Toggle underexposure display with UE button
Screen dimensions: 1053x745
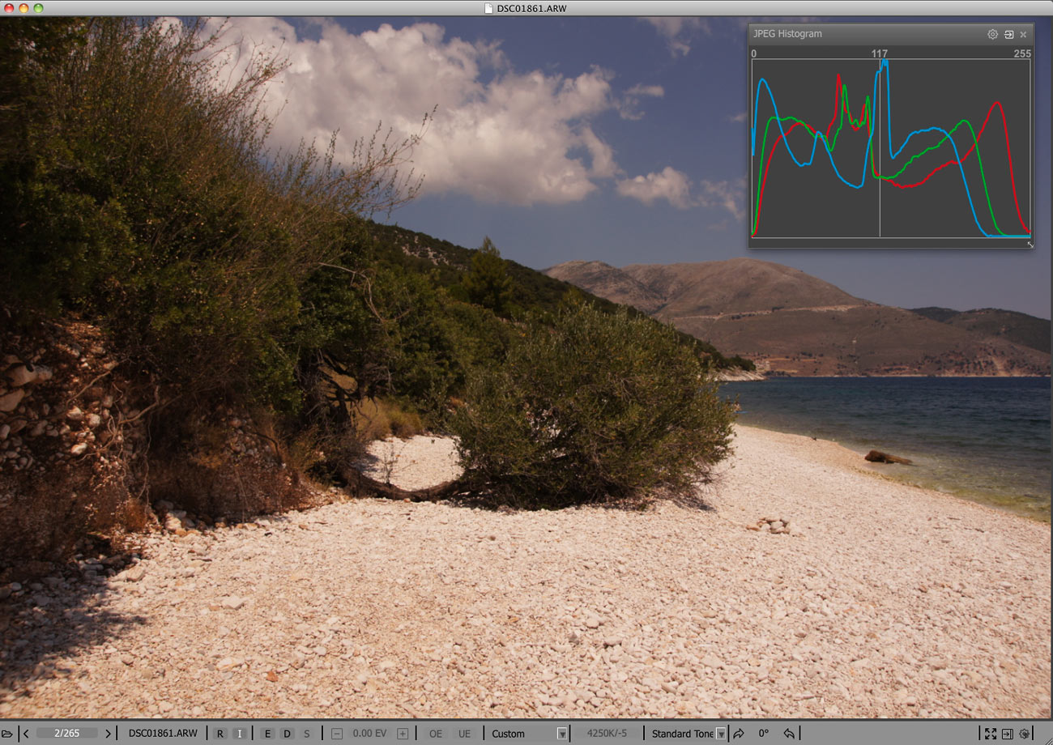point(464,734)
